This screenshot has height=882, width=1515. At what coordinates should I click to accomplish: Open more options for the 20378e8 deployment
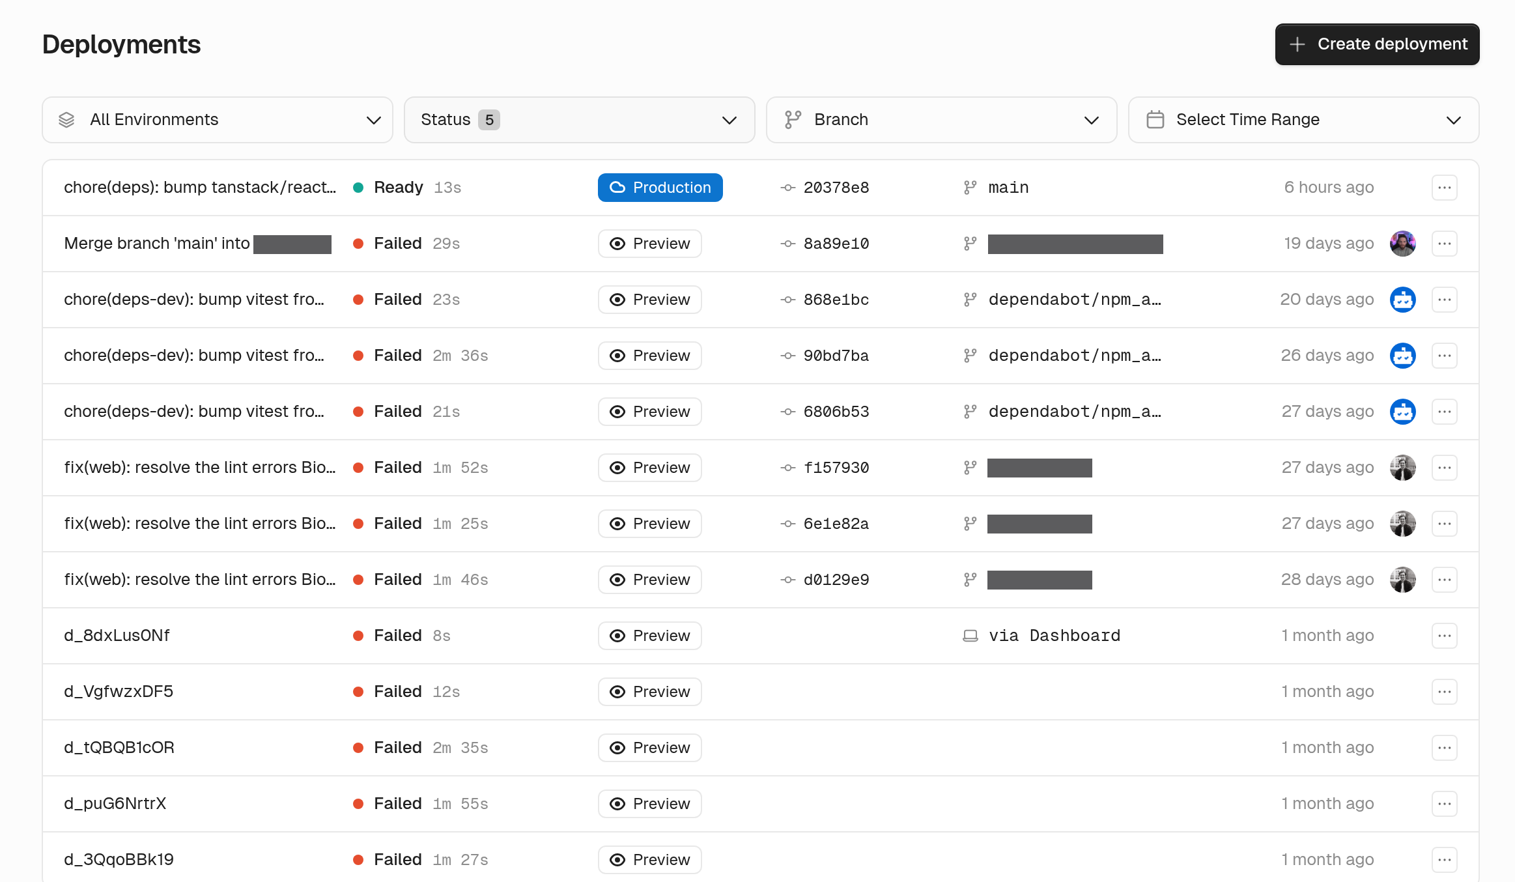[1444, 188]
